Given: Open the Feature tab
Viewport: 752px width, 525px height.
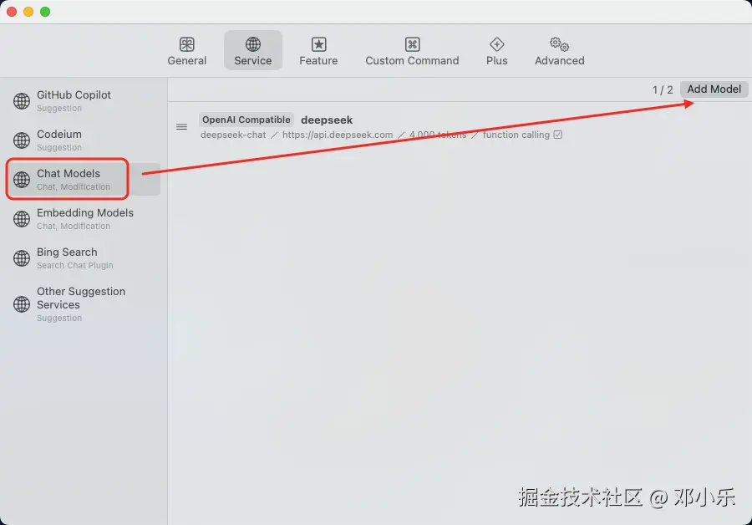Looking at the screenshot, I should [318, 51].
